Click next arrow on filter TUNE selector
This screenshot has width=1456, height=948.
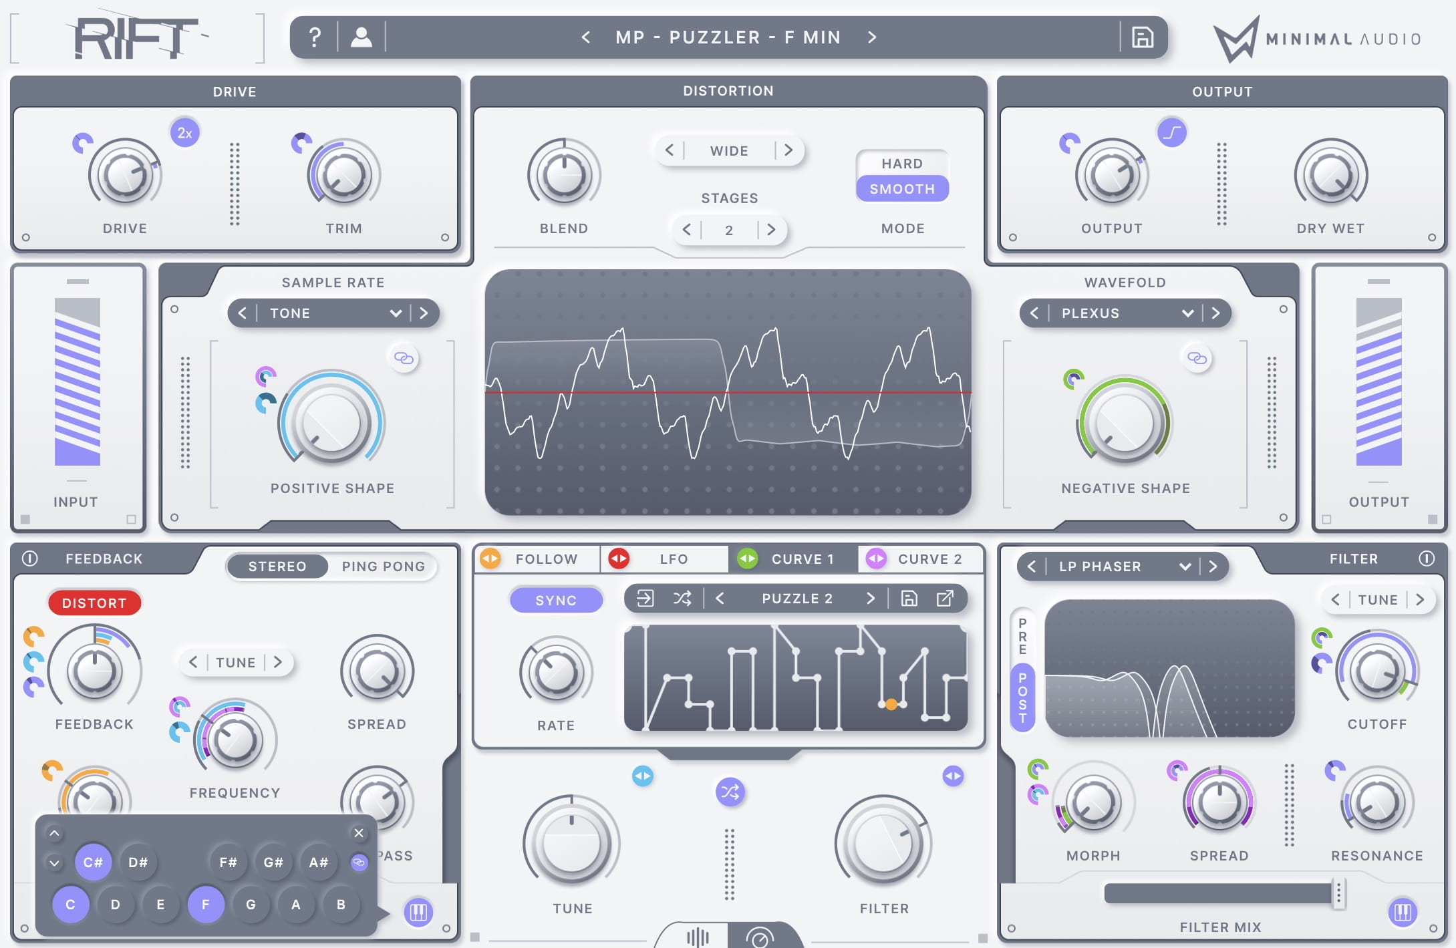click(1419, 599)
